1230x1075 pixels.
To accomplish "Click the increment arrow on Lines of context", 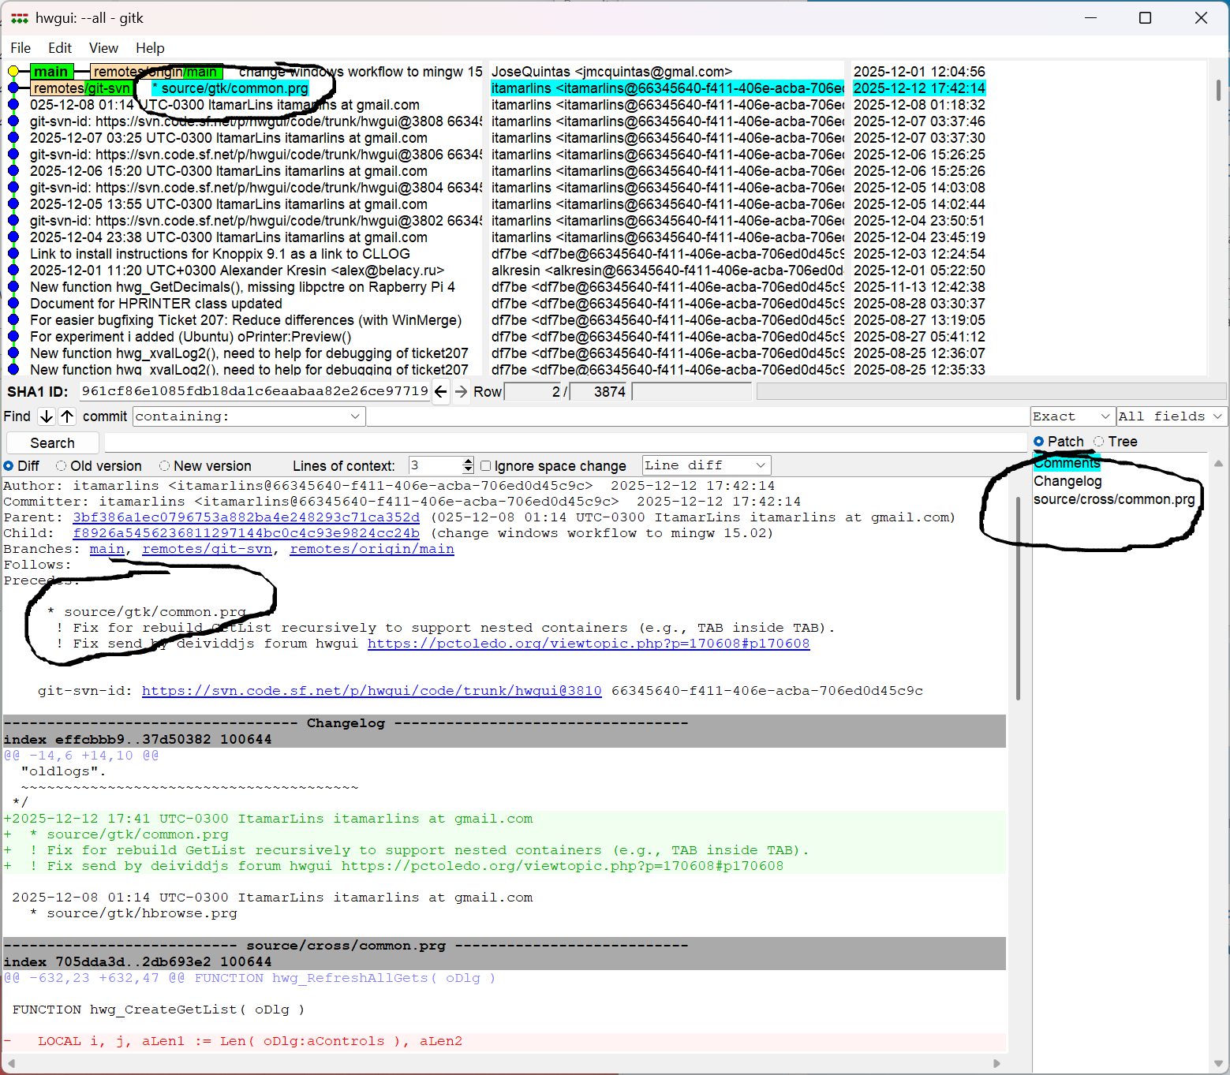I will click(x=467, y=461).
